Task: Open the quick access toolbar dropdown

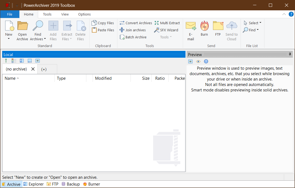Action: click(17, 6)
